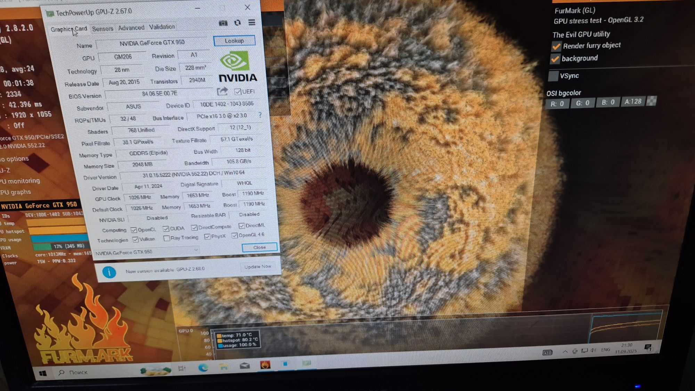This screenshot has height=391, width=695.
Task: Click Update Now for GPU-Z 2.68.0
Action: point(257,267)
